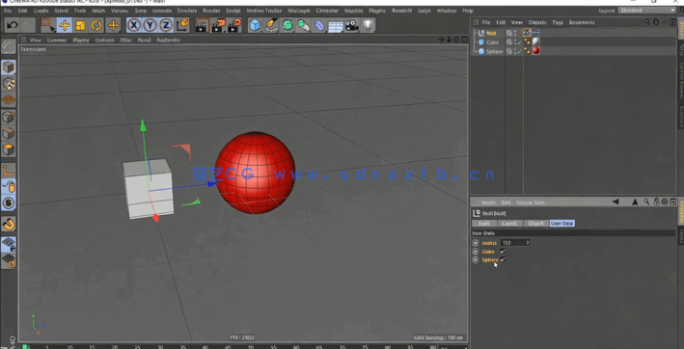Toggle Y axis lock
684x349 pixels.
pos(150,25)
